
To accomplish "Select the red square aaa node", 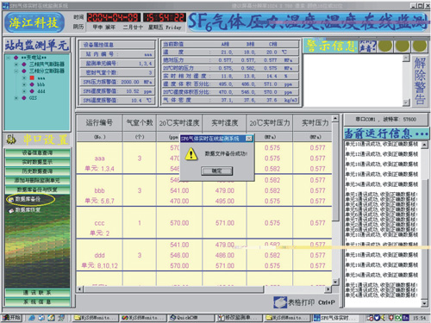I will [x=32, y=78].
